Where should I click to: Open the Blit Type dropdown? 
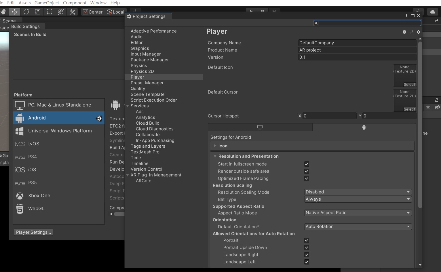pos(358,199)
